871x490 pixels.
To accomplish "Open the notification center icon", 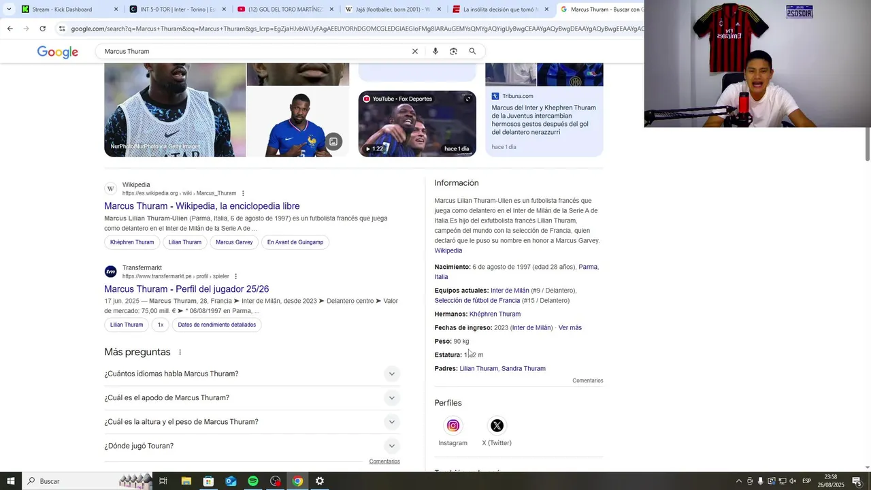I will (x=857, y=481).
